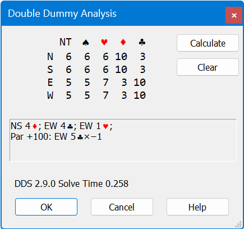Image resolution: width=244 pixels, height=229 pixels.
Task: Cancel the Double Dummy Analysis dialog
Action: pyautogui.click(x=122, y=207)
